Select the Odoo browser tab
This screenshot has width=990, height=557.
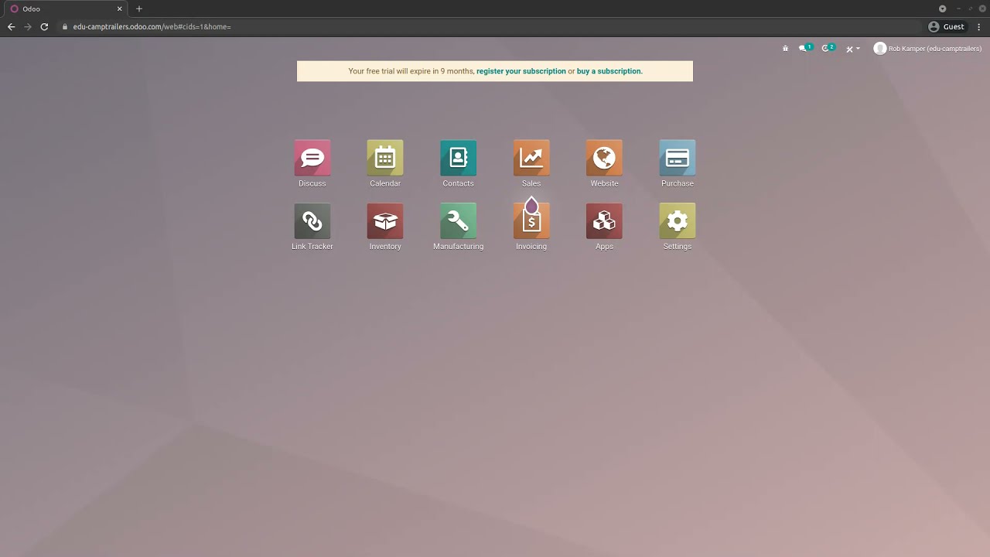pyautogui.click(x=66, y=9)
